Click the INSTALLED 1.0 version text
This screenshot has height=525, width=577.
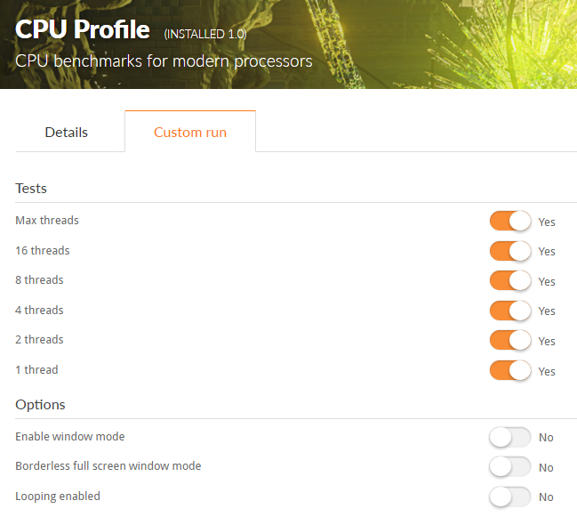pos(205,34)
